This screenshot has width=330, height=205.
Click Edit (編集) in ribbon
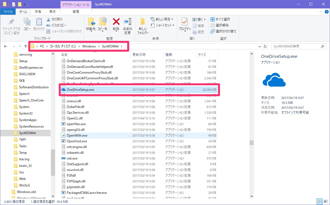[198, 26]
